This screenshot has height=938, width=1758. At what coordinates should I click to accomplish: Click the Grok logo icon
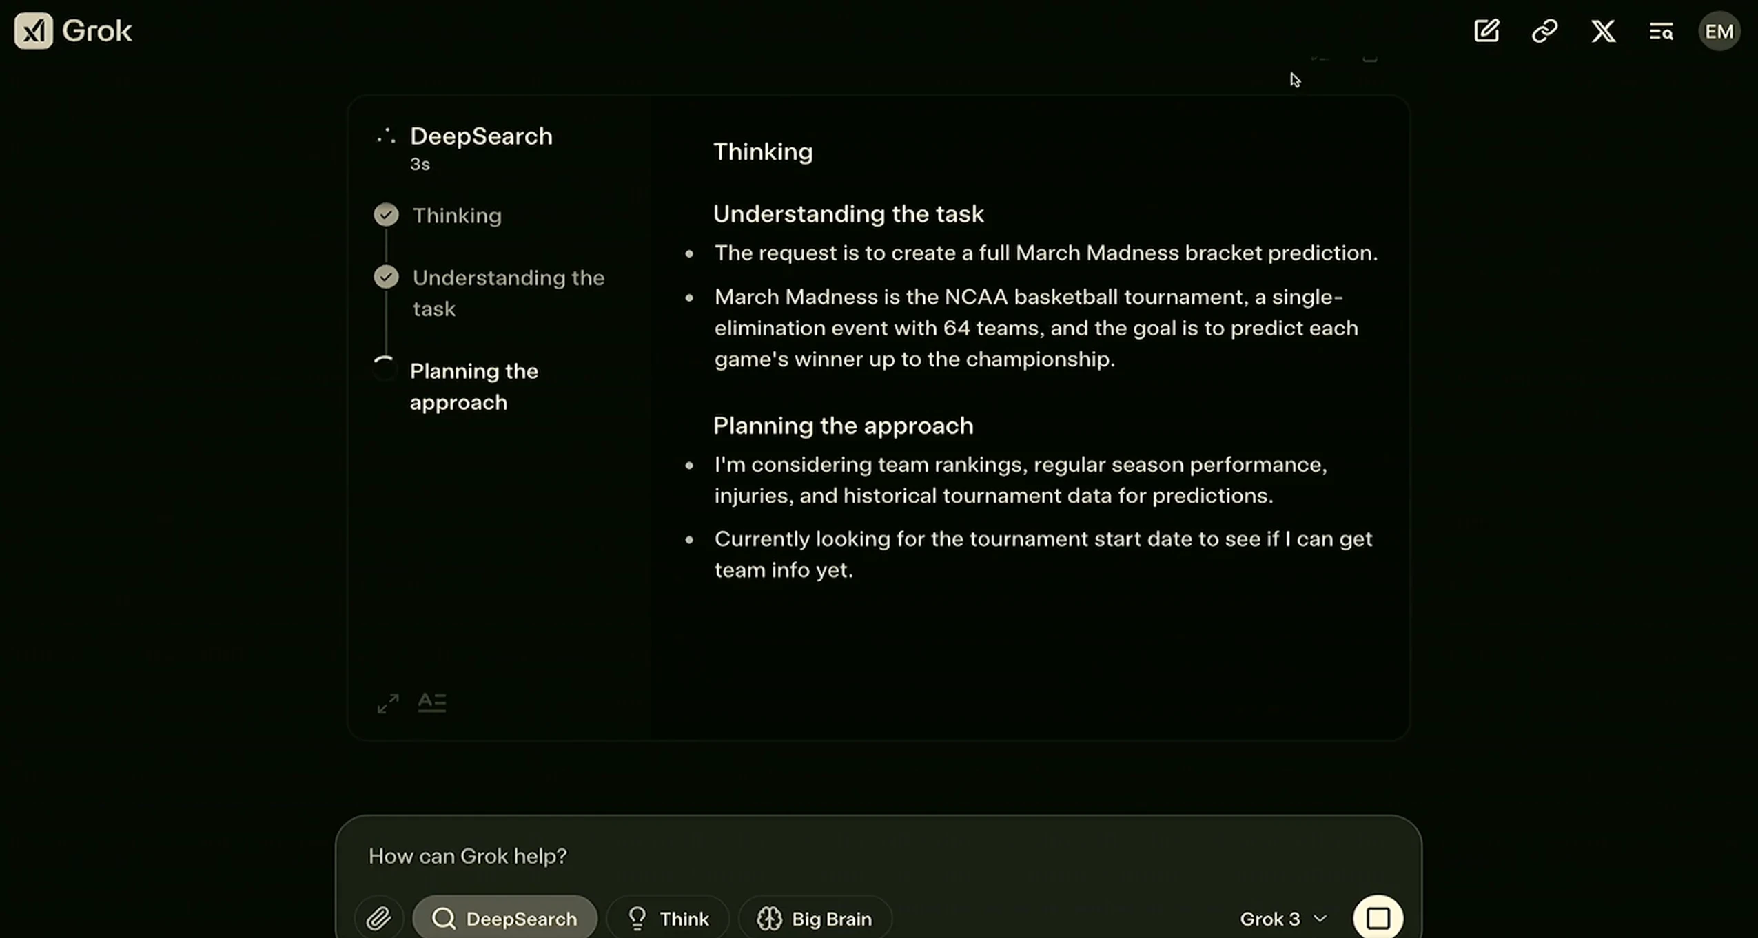point(33,31)
